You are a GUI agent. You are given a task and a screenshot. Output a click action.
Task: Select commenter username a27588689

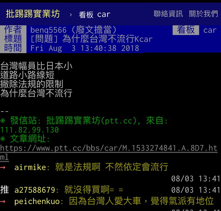point(34,190)
